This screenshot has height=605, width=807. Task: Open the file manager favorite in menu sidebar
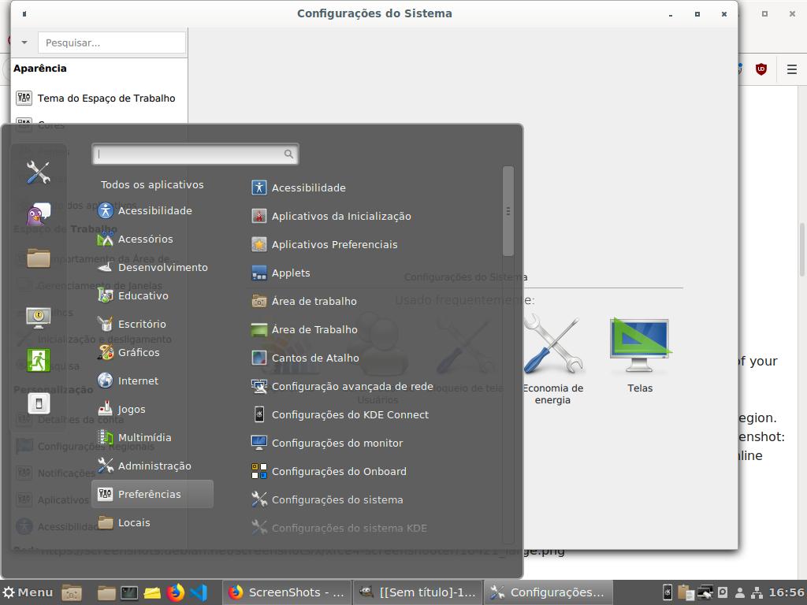coord(39,258)
